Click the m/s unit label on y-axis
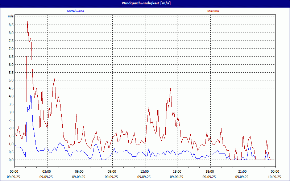Screen dimensions: 290x181 click(11, 16)
